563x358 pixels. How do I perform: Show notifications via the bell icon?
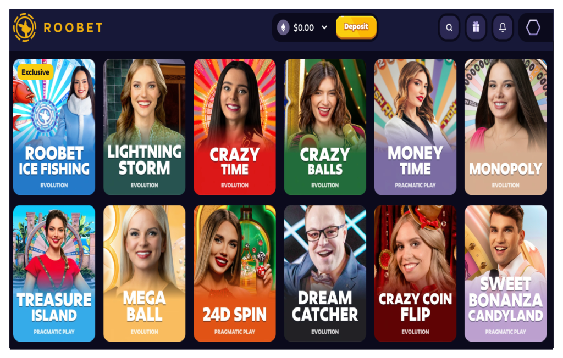point(503,27)
